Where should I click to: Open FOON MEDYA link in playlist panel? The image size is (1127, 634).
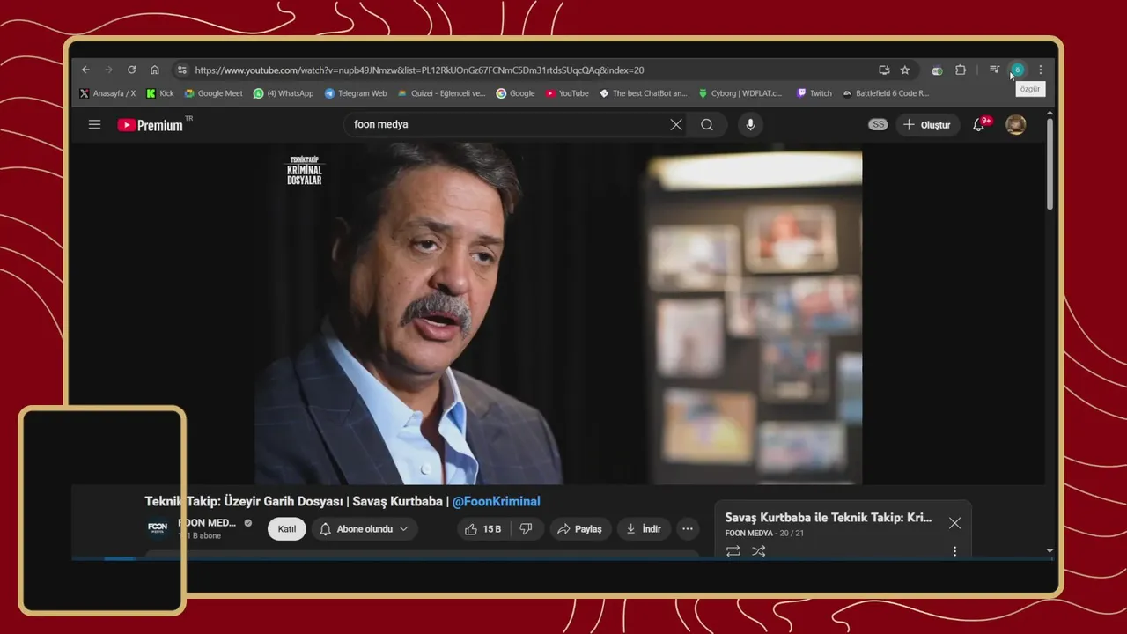(x=749, y=534)
